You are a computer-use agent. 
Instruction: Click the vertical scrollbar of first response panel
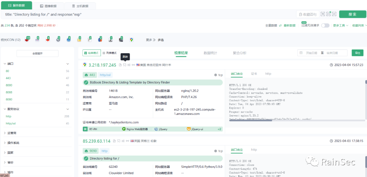tap(366, 82)
